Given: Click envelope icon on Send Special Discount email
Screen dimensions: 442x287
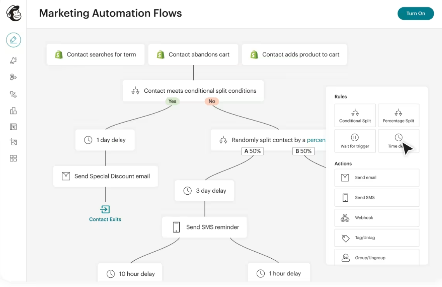Looking at the screenshot, I should point(66,176).
